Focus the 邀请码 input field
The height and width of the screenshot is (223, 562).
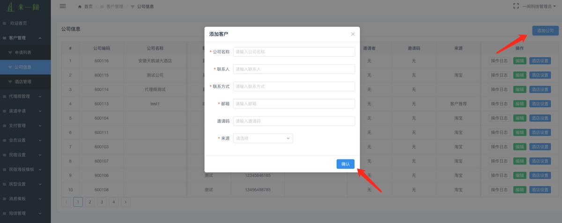[x=294, y=121]
